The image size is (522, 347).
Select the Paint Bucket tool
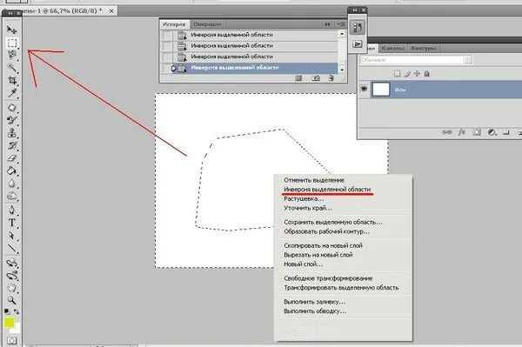pos(12,170)
